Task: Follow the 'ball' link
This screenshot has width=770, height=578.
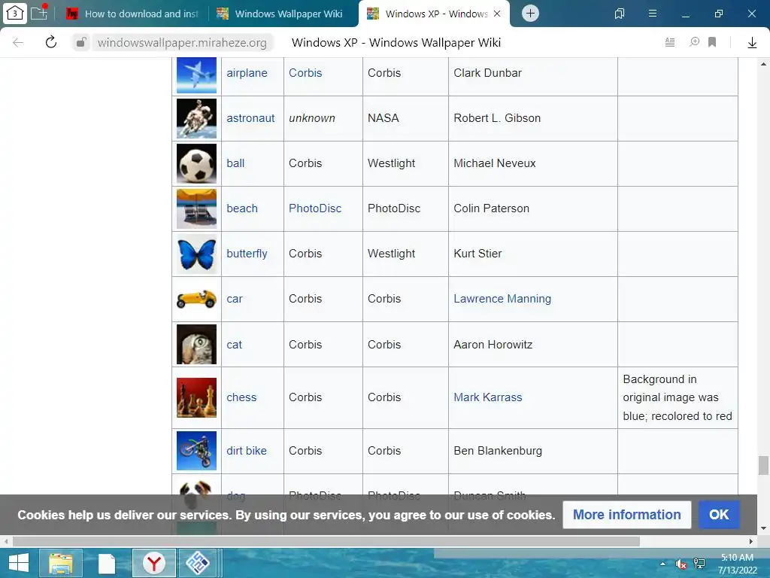Action: pos(235,163)
